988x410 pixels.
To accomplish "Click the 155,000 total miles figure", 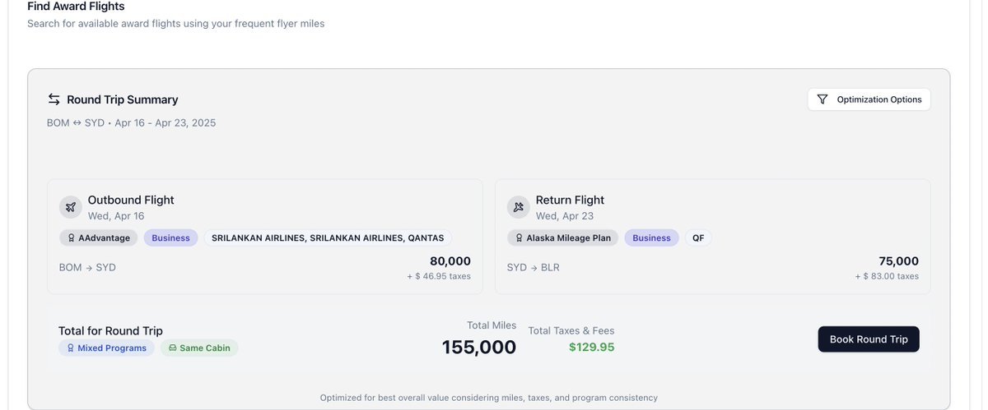I will tap(478, 348).
